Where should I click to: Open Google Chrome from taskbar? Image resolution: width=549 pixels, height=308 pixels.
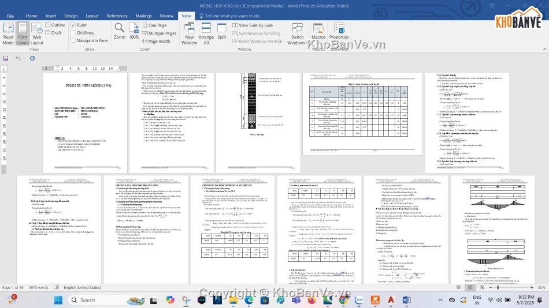pos(343,300)
